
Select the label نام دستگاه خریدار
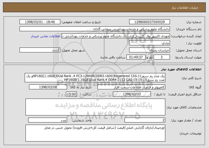[189, 29]
